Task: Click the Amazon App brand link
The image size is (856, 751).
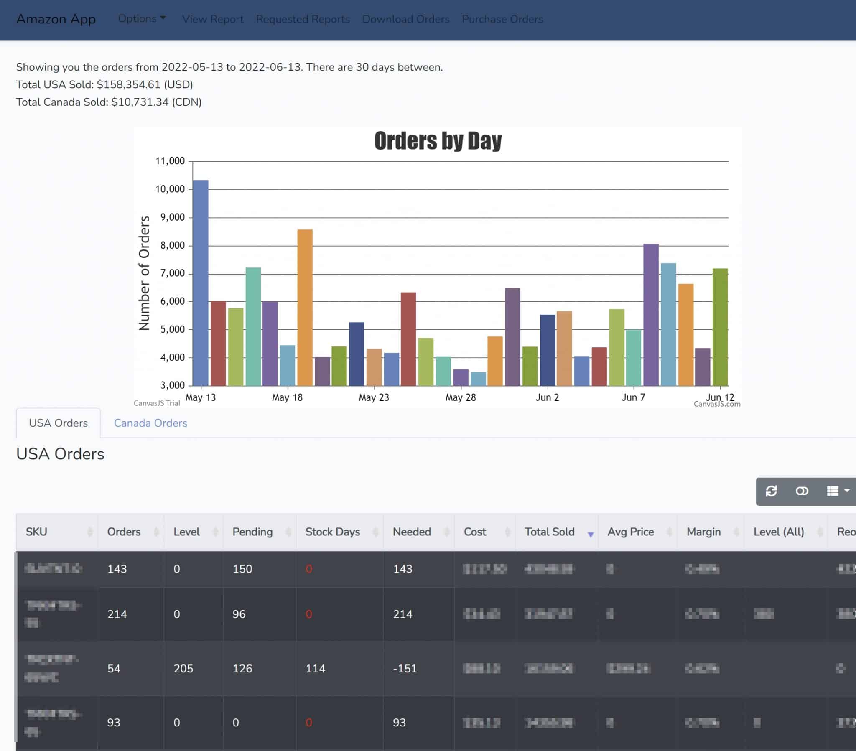Action: click(56, 19)
